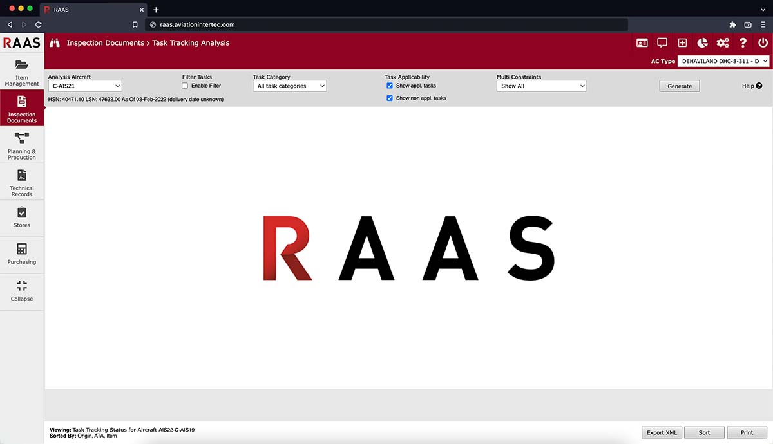Click the Print button
The image size is (773, 444).
[747, 432]
